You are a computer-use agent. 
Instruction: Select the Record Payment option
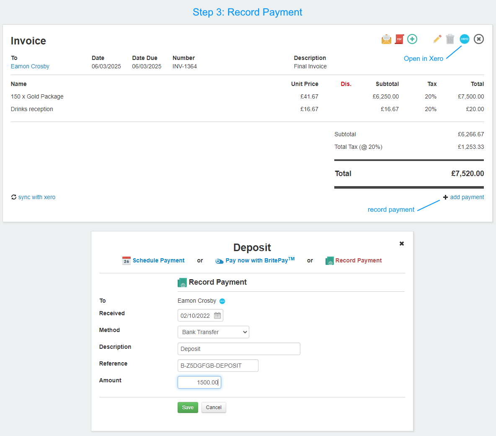[x=359, y=260]
